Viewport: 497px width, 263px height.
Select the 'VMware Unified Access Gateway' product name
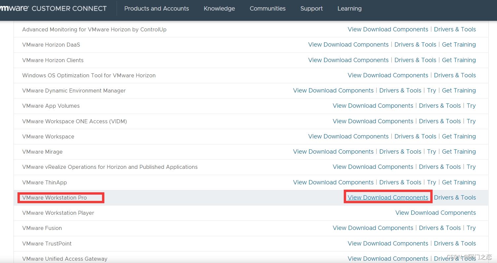point(65,259)
